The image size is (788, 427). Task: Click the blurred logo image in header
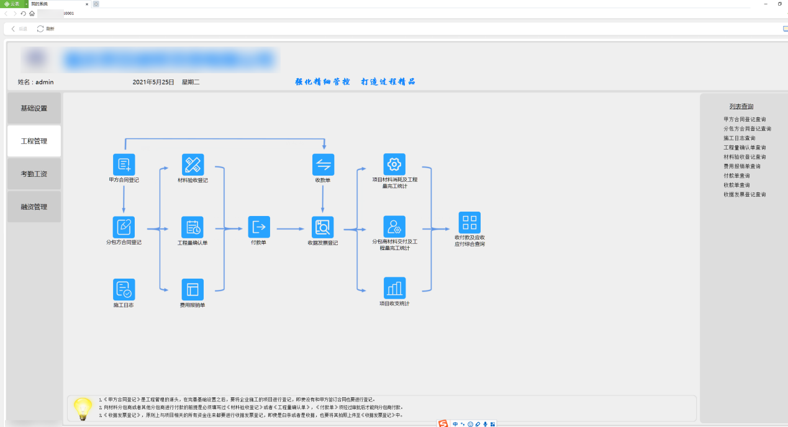(35, 60)
